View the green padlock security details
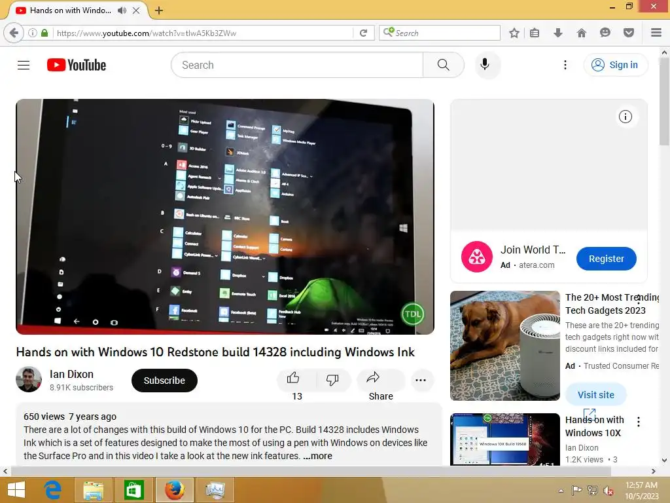The width and height of the screenshot is (670, 503). [44, 33]
